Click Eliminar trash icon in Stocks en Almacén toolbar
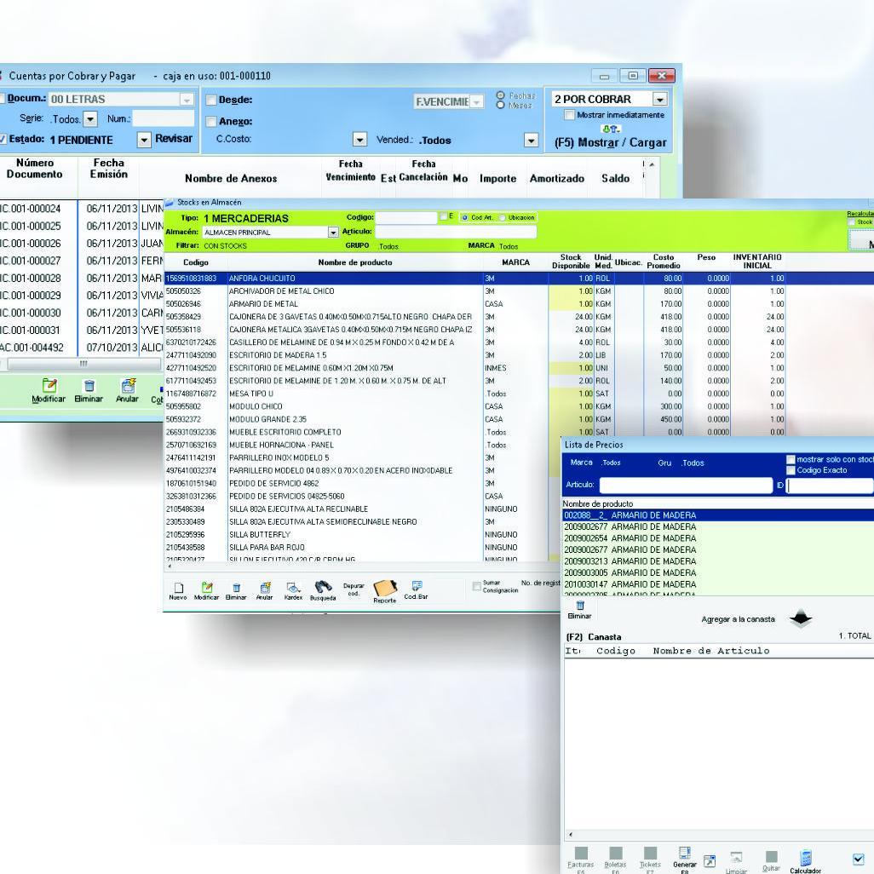The image size is (874, 874). (236, 588)
